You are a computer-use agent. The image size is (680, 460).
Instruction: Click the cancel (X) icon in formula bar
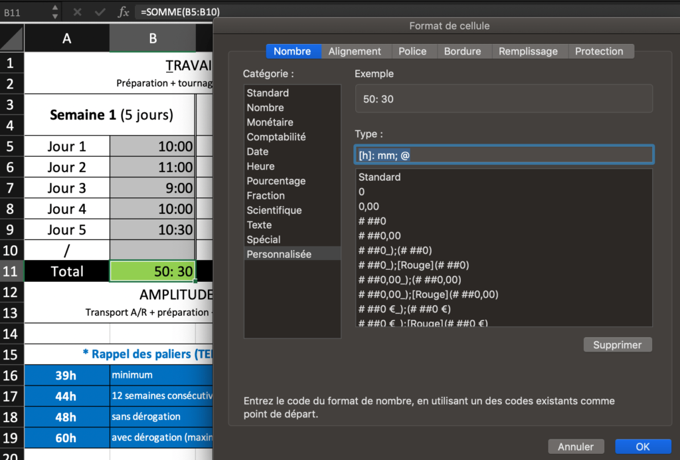point(77,12)
